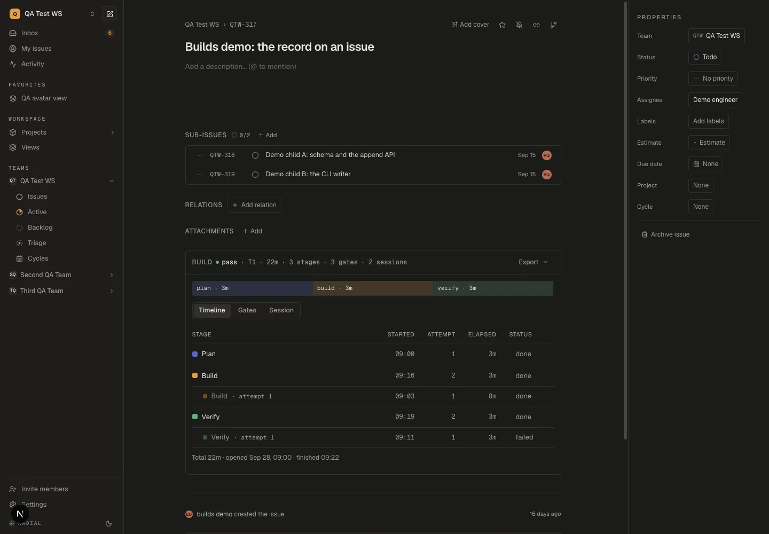The image size is (769, 534).
Task: Click the description input field
Action: click(x=373, y=67)
